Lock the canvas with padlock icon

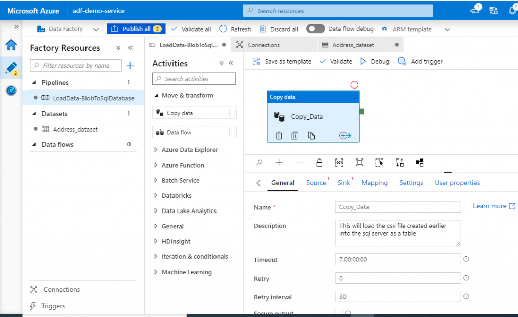(x=319, y=163)
